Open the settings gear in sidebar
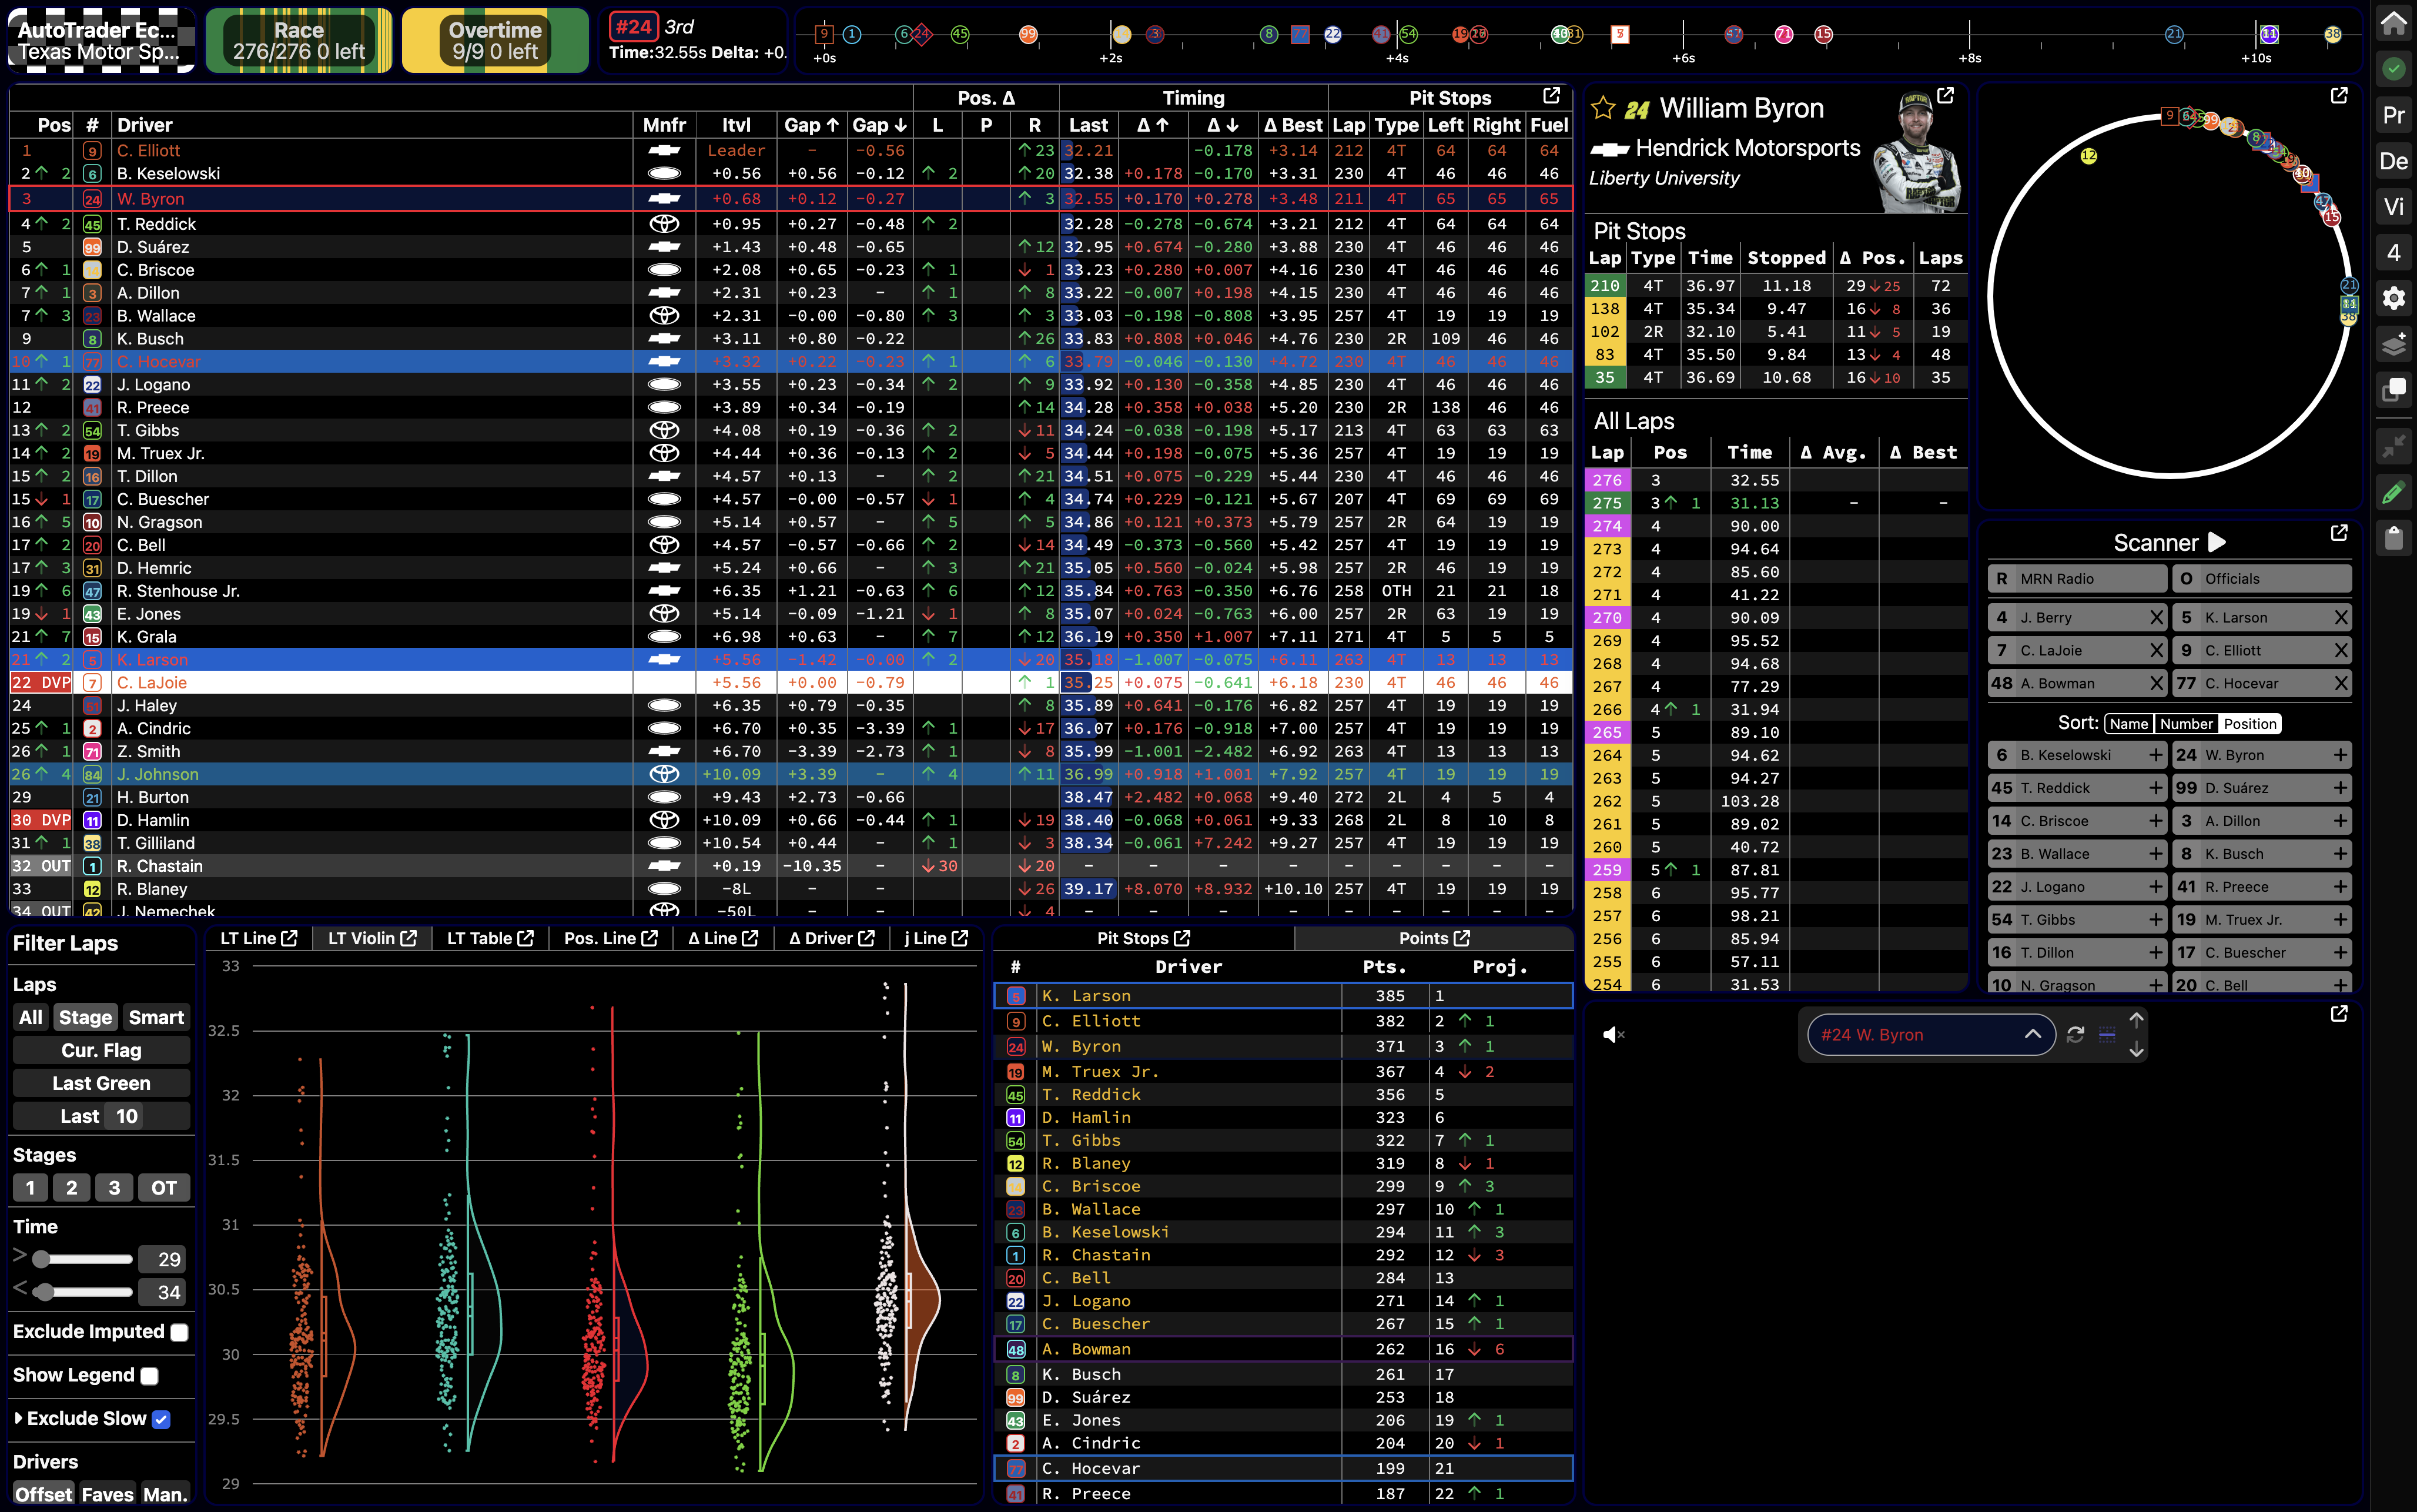Viewport: 2417px width, 1512px height. (x=2393, y=298)
